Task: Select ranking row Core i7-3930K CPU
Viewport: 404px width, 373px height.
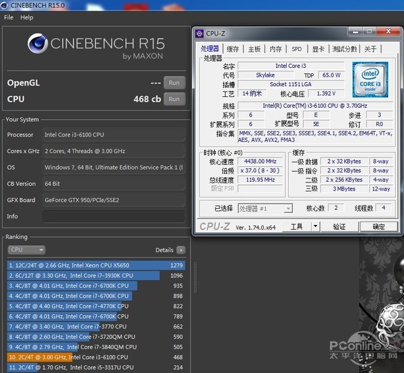Action: click(96, 275)
